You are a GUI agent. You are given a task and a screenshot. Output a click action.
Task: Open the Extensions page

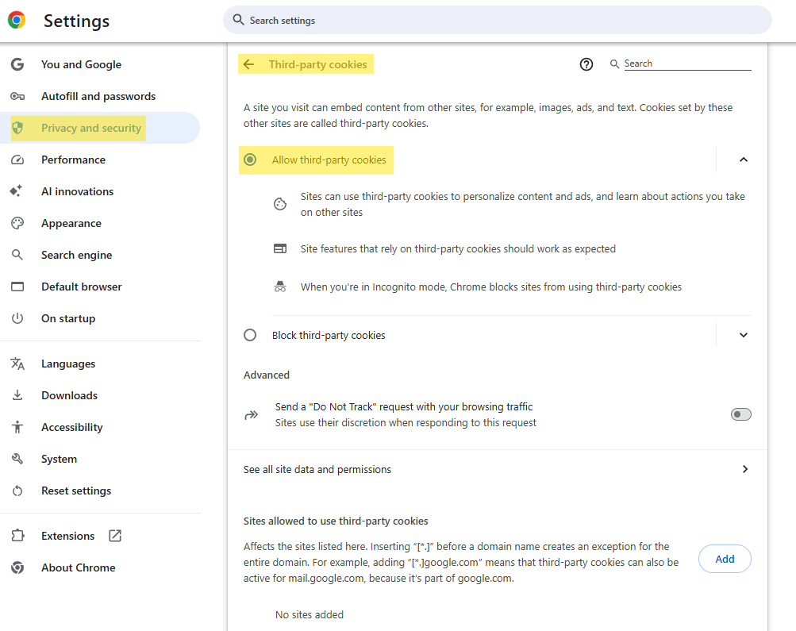click(68, 536)
